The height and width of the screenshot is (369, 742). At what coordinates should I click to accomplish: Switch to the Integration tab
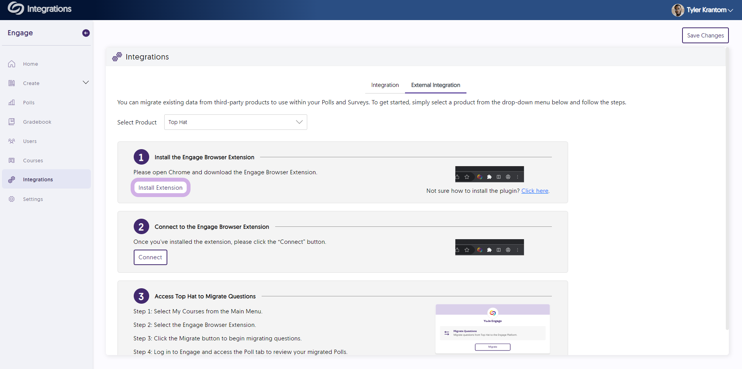click(385, 85)
